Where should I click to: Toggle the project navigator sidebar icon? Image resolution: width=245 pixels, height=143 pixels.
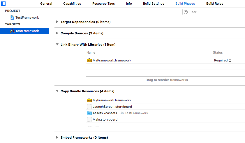tap(3, 4)
